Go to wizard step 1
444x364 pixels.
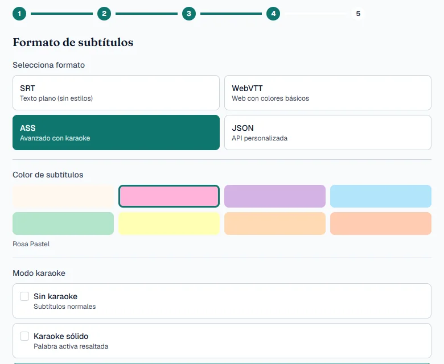pyautogui.click(x=19, y=14)
